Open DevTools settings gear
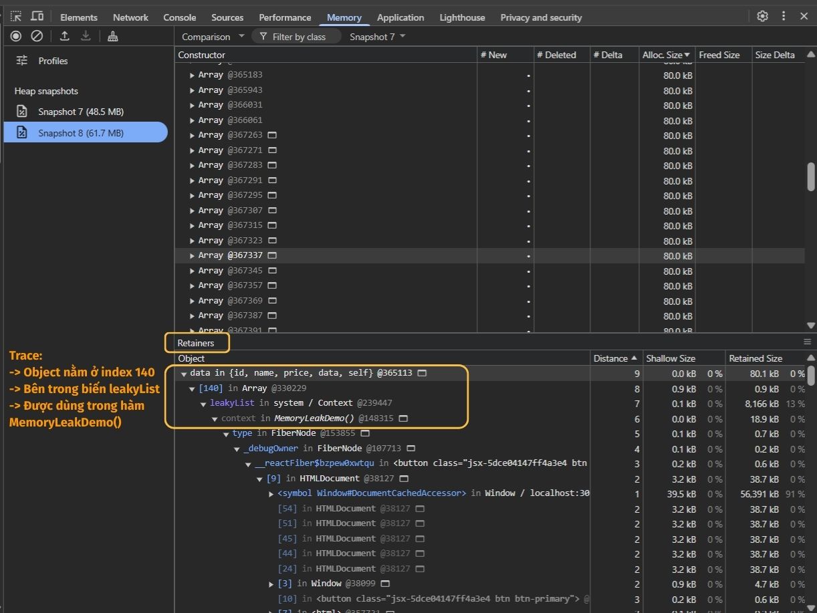 click(762, 17)
